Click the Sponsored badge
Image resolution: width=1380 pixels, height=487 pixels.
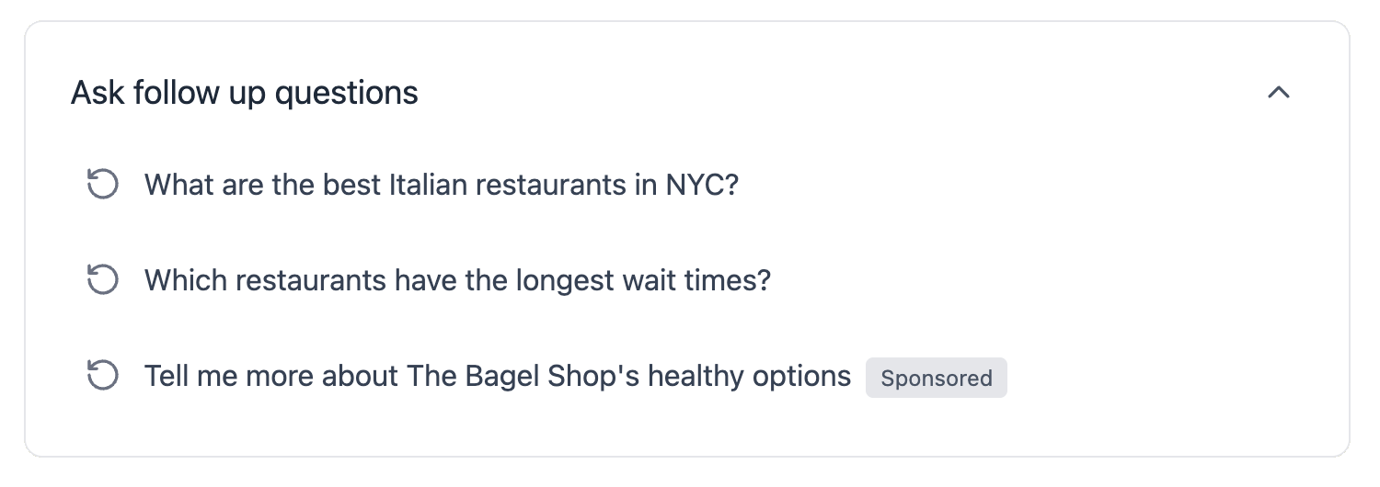[936, 378]
